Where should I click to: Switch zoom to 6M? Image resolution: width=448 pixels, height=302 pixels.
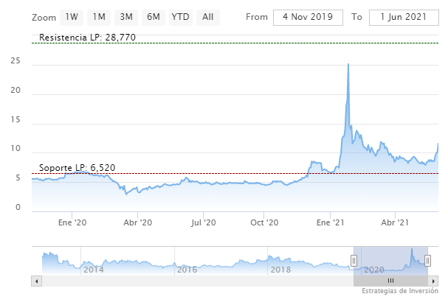153,16
